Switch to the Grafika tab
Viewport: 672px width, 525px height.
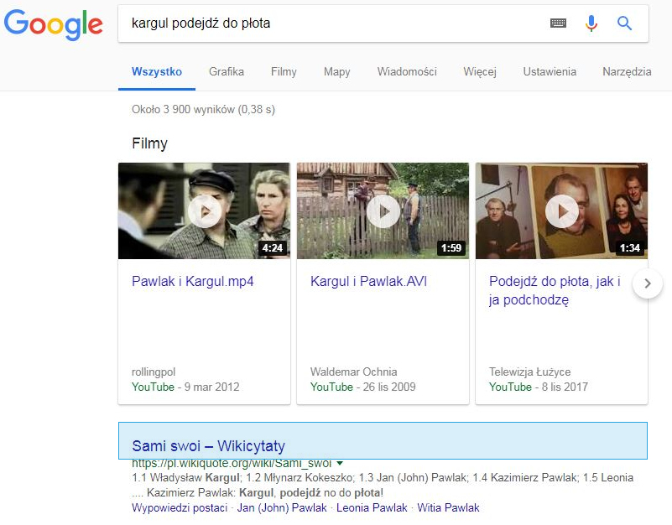[227, 71]
